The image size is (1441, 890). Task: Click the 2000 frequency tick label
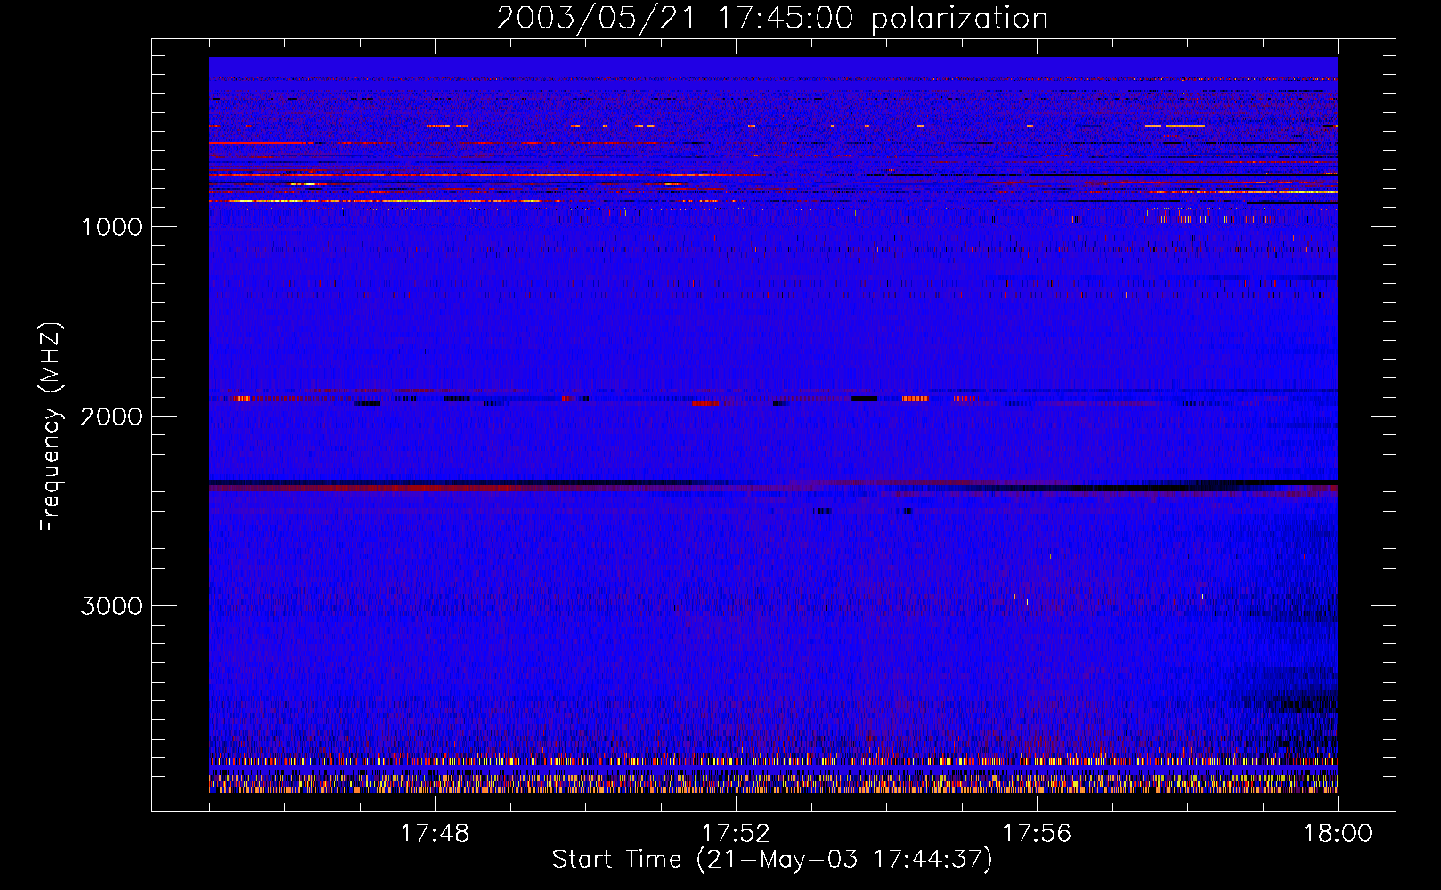tap(111, 417)
